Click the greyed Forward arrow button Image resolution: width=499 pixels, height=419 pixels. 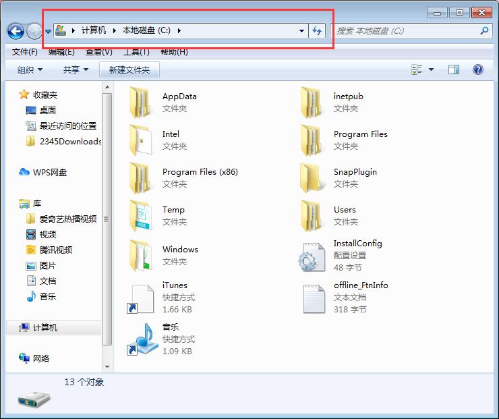point(34,32)
